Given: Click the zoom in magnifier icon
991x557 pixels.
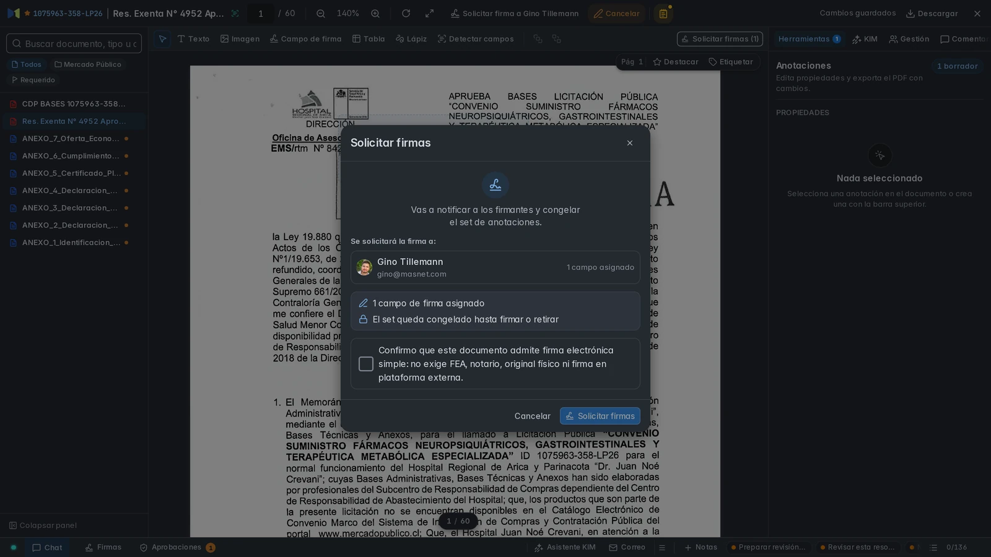Looking at the screenshot, I should [375, 14].
